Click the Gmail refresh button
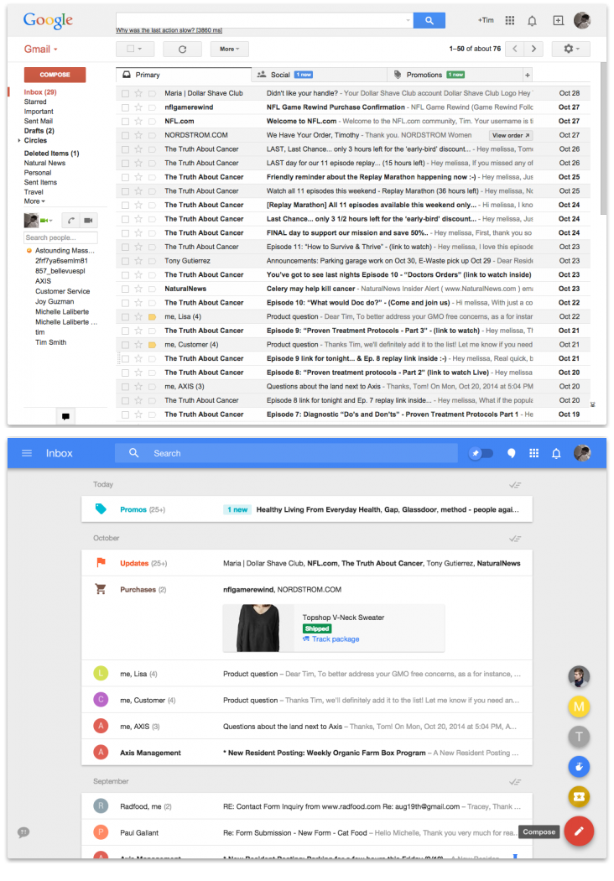 click(182, 50)
